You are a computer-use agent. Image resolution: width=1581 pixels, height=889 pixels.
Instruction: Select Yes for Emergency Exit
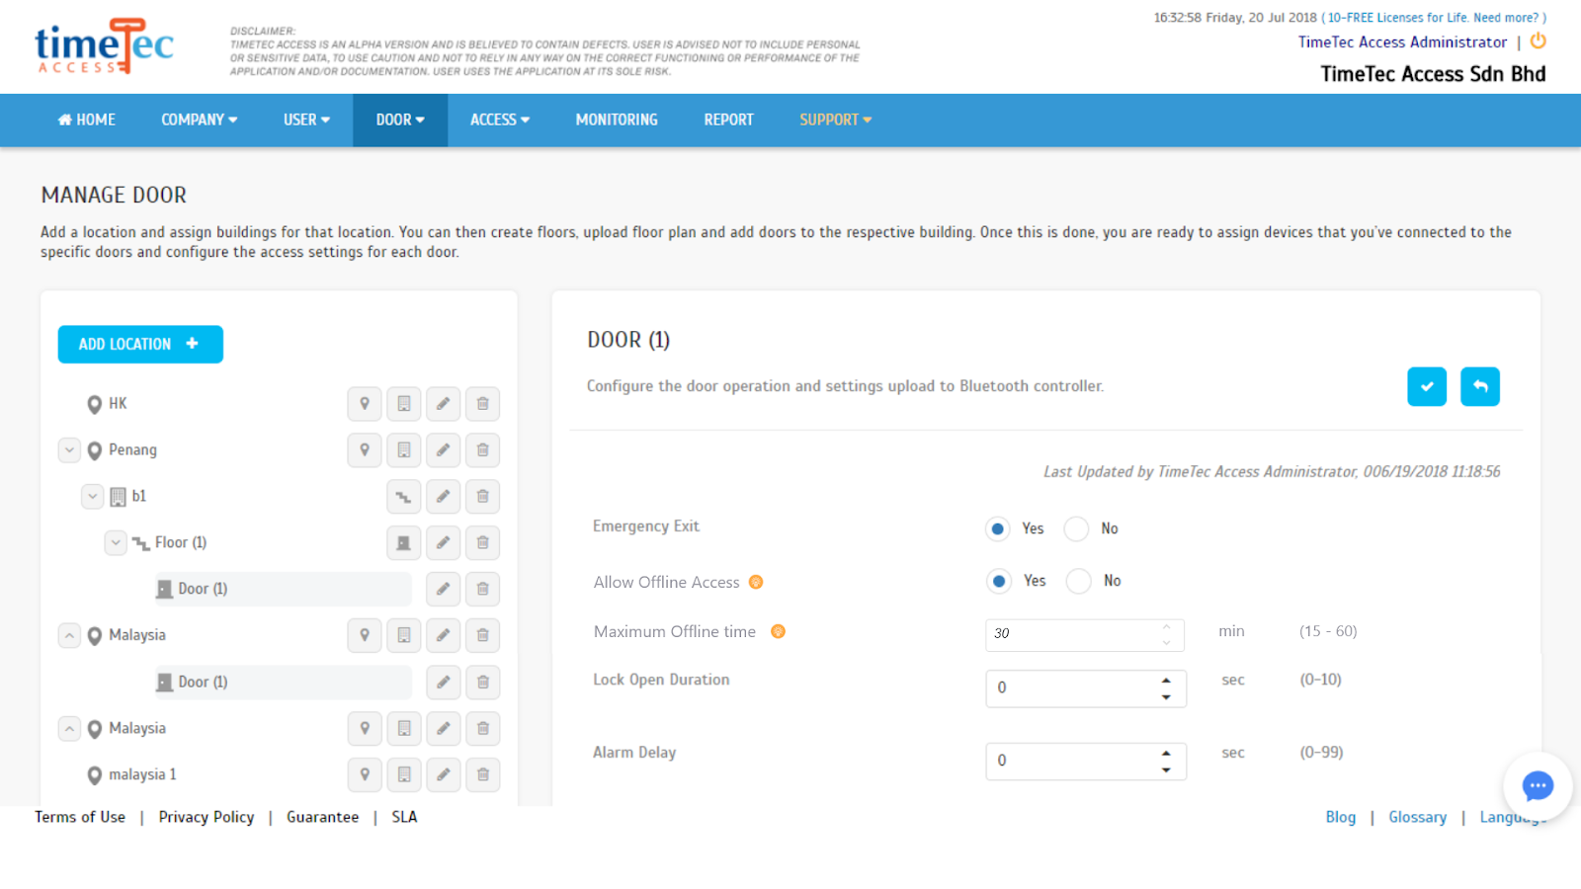coord(998,528)
